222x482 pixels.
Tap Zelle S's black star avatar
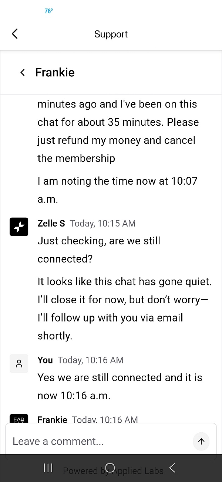(x=19, y=227)
